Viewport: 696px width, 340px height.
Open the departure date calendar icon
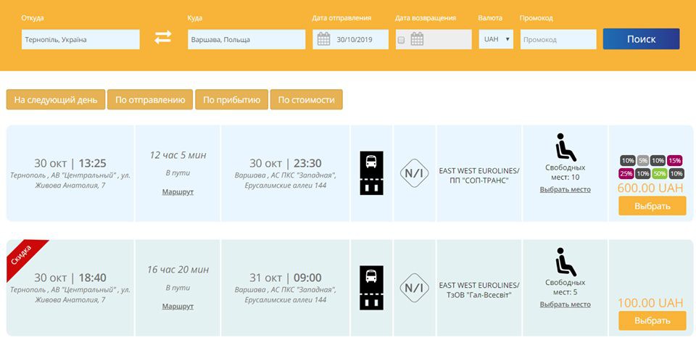[324, 39]
